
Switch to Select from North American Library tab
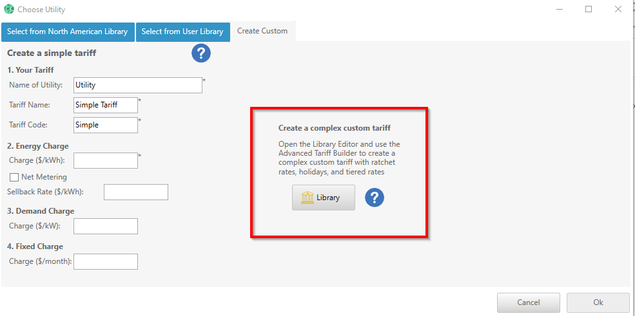point(68,32)
